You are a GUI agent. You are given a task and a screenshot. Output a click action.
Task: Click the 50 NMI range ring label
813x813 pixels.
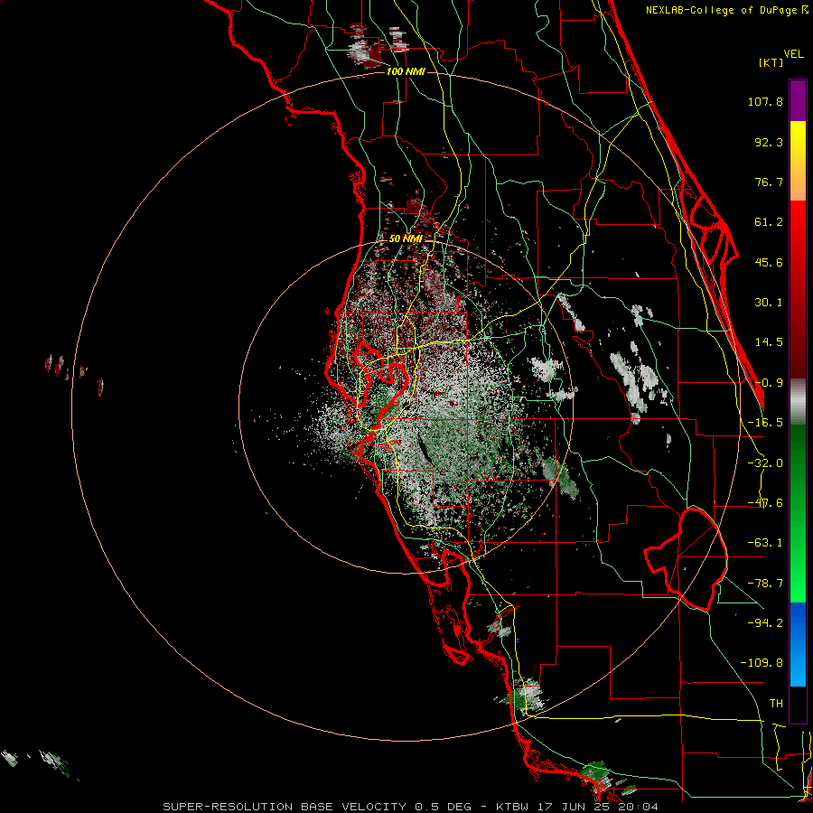tap(406, 238)
